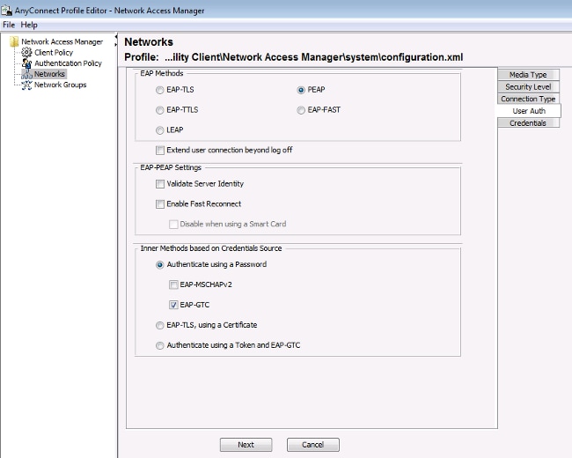Screen dimensions: 572x458
Task: Select the EAP-FAST radio button
Action: coord(301,110)
